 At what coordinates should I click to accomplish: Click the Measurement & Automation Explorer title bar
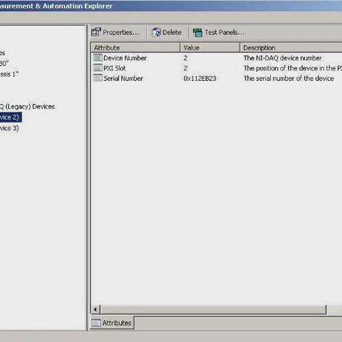click(x=171, y=6)
